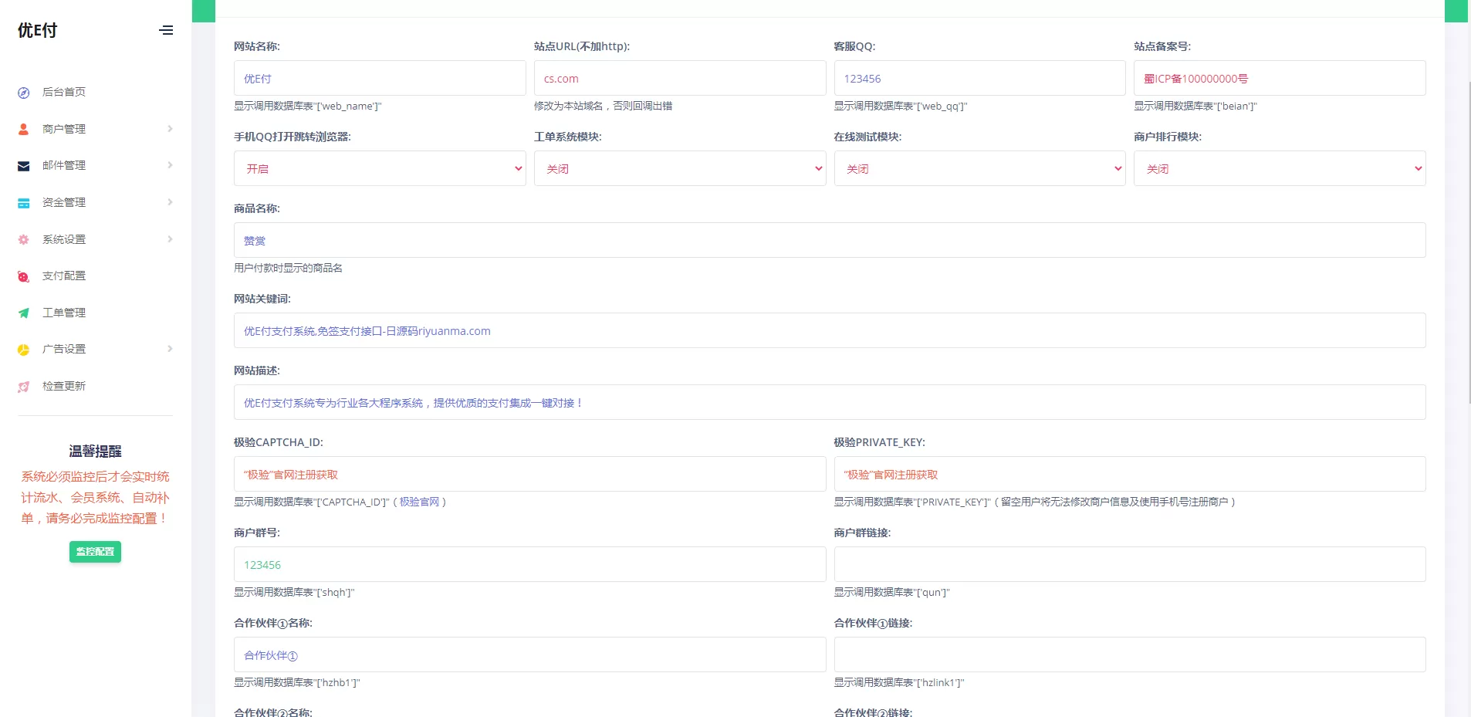Click the card icon beside 资金管理
This screenshot has height=717, width=1471.
tap(24, 203)
